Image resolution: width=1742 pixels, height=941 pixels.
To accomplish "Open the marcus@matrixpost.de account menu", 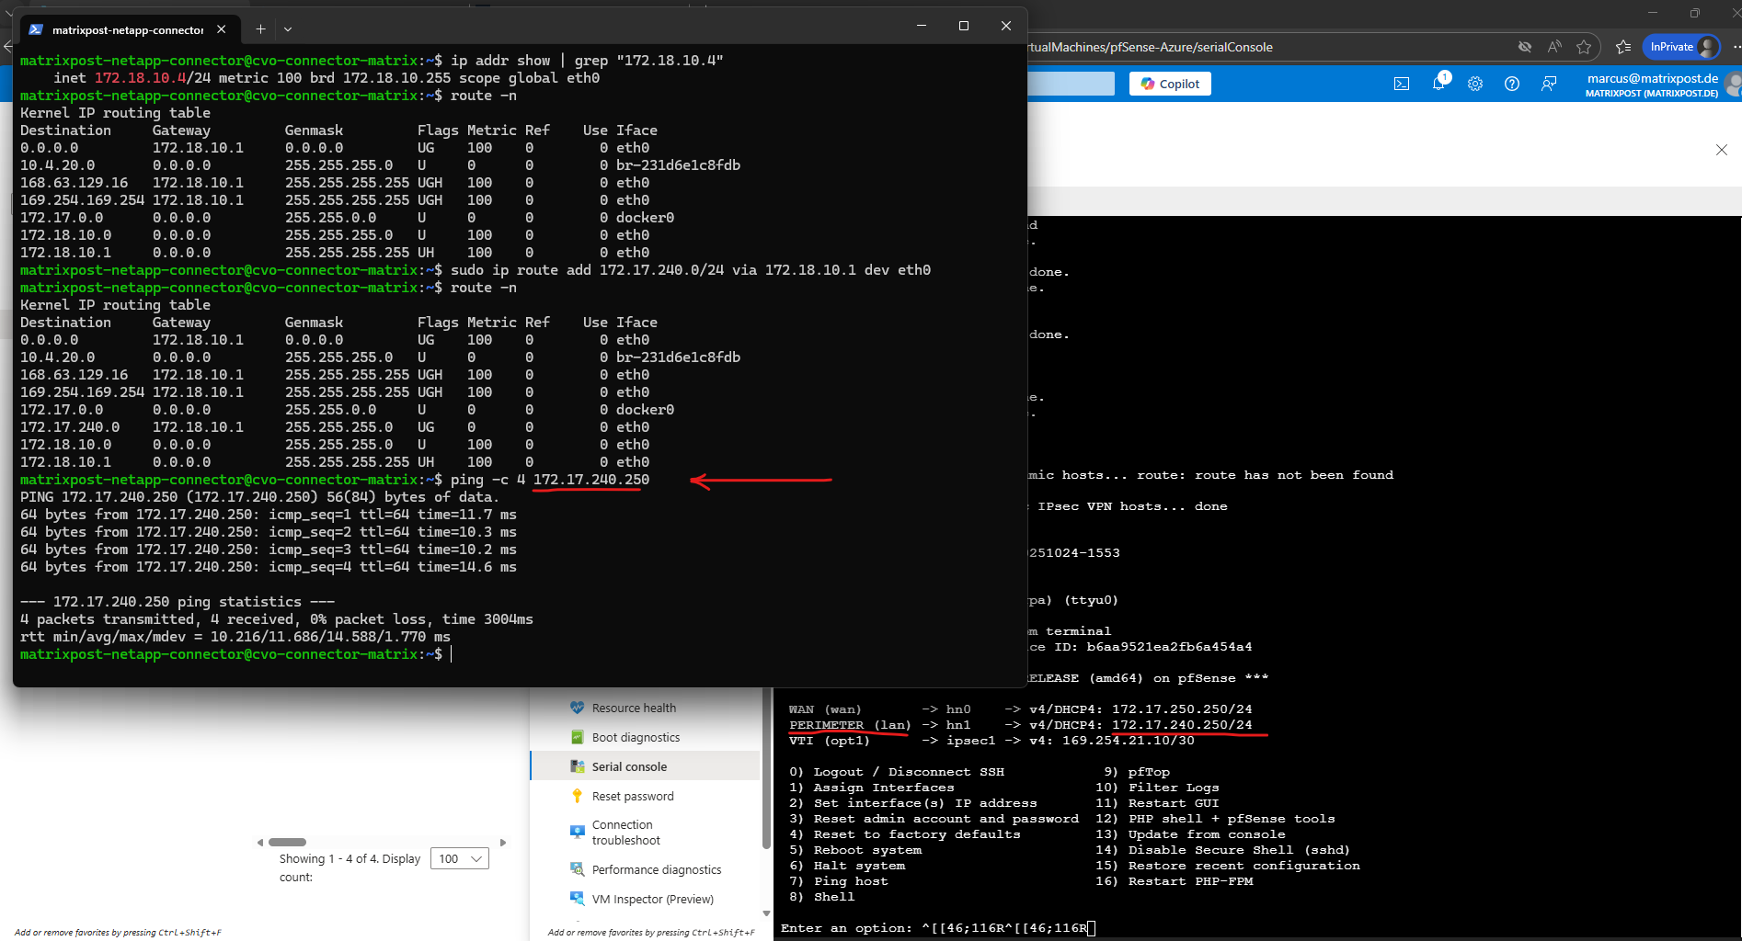I will tap(1652, 85).
